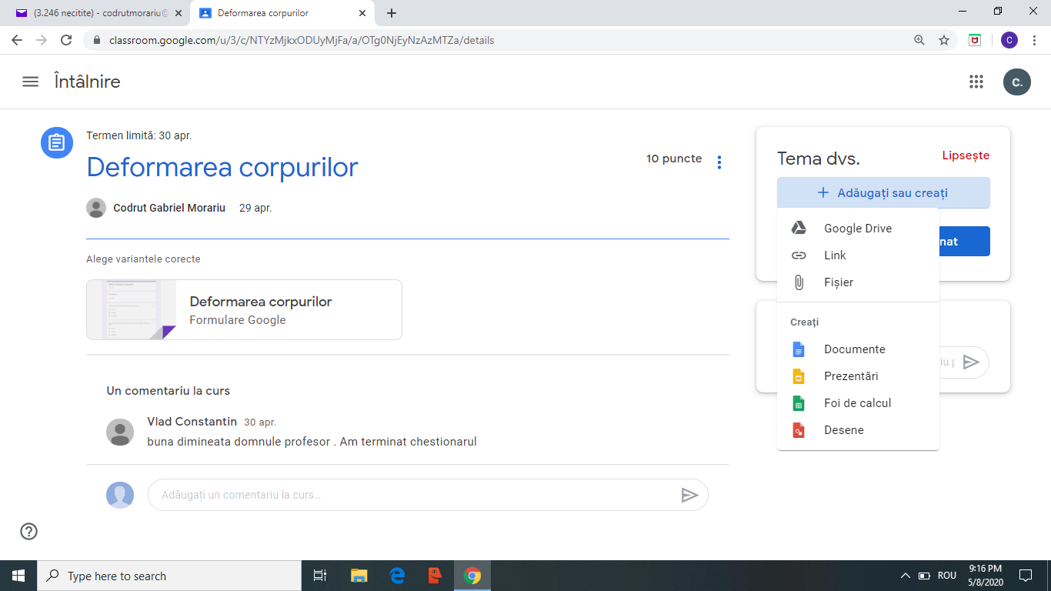Click the Desene red drawings icon
This screenshot has height=591, width=1051.
799,430
